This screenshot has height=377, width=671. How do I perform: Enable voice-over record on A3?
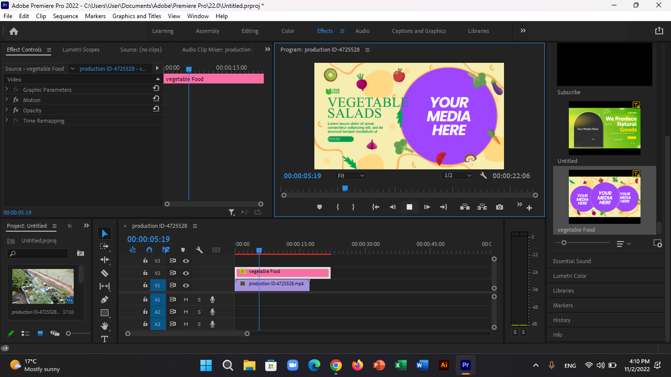pos(212,324)
